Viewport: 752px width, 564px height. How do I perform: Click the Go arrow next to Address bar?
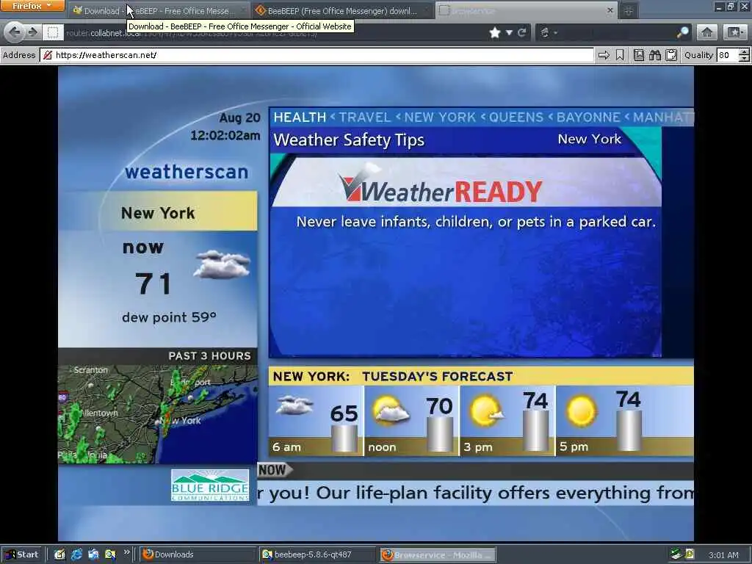(x=604, y=55)
